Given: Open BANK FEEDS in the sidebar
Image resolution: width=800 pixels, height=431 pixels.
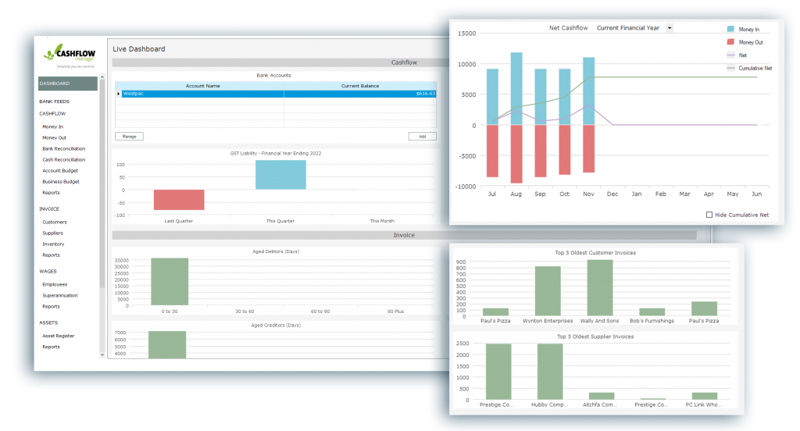Looking at the screenshot, I should pyautogui.click(x=54, y=102).
